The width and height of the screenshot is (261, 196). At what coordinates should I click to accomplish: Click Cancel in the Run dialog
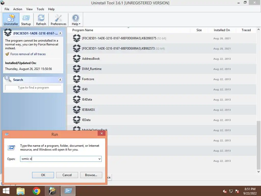(67, 175)
